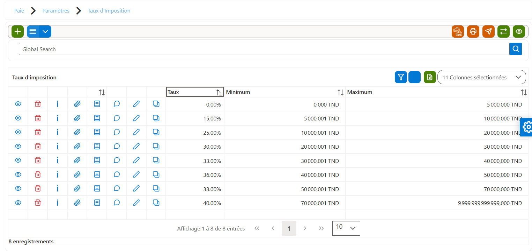The height and width of the screenshot is (251, 532).
Task: Duplicate the 15.00% rate row
Action: 156,118
